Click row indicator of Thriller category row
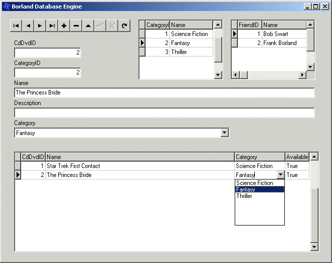Screen dimensions: 332x263 click(x=142, y=52)
